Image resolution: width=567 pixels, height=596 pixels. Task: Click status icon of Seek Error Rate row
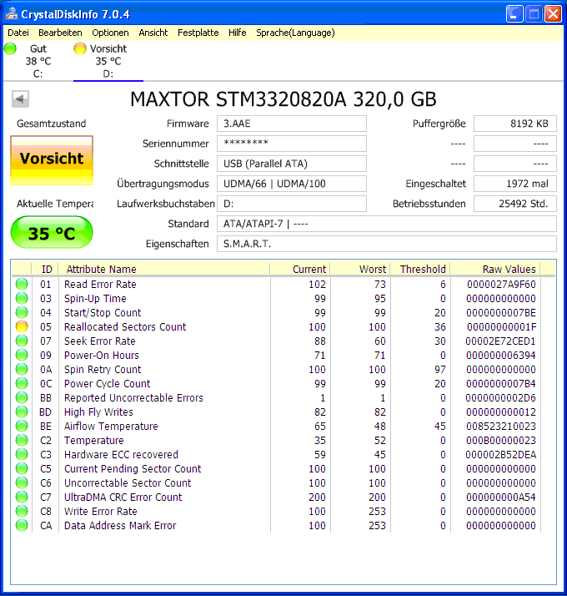point(22,341)
